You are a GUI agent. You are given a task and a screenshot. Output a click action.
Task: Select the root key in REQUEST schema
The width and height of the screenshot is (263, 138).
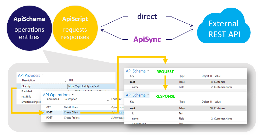coord(133,82)
